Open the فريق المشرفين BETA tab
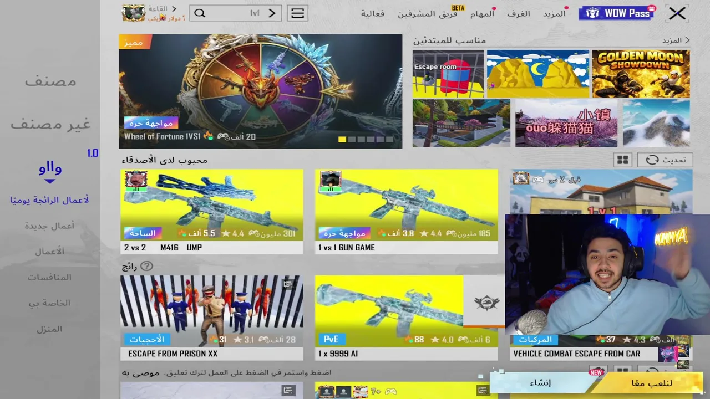This screenshot has height=399, width=710. coord(427,13)
